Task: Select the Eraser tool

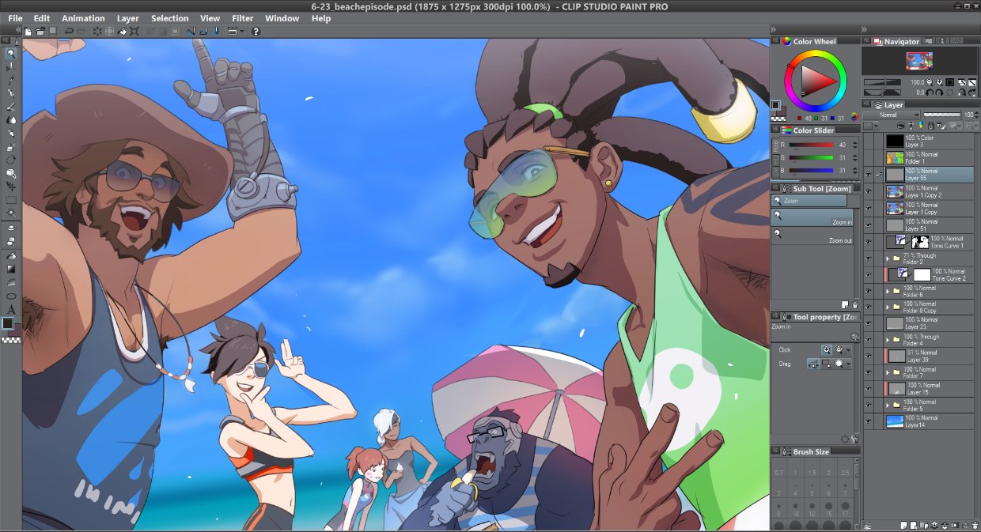Action: (x=11, y=240)
